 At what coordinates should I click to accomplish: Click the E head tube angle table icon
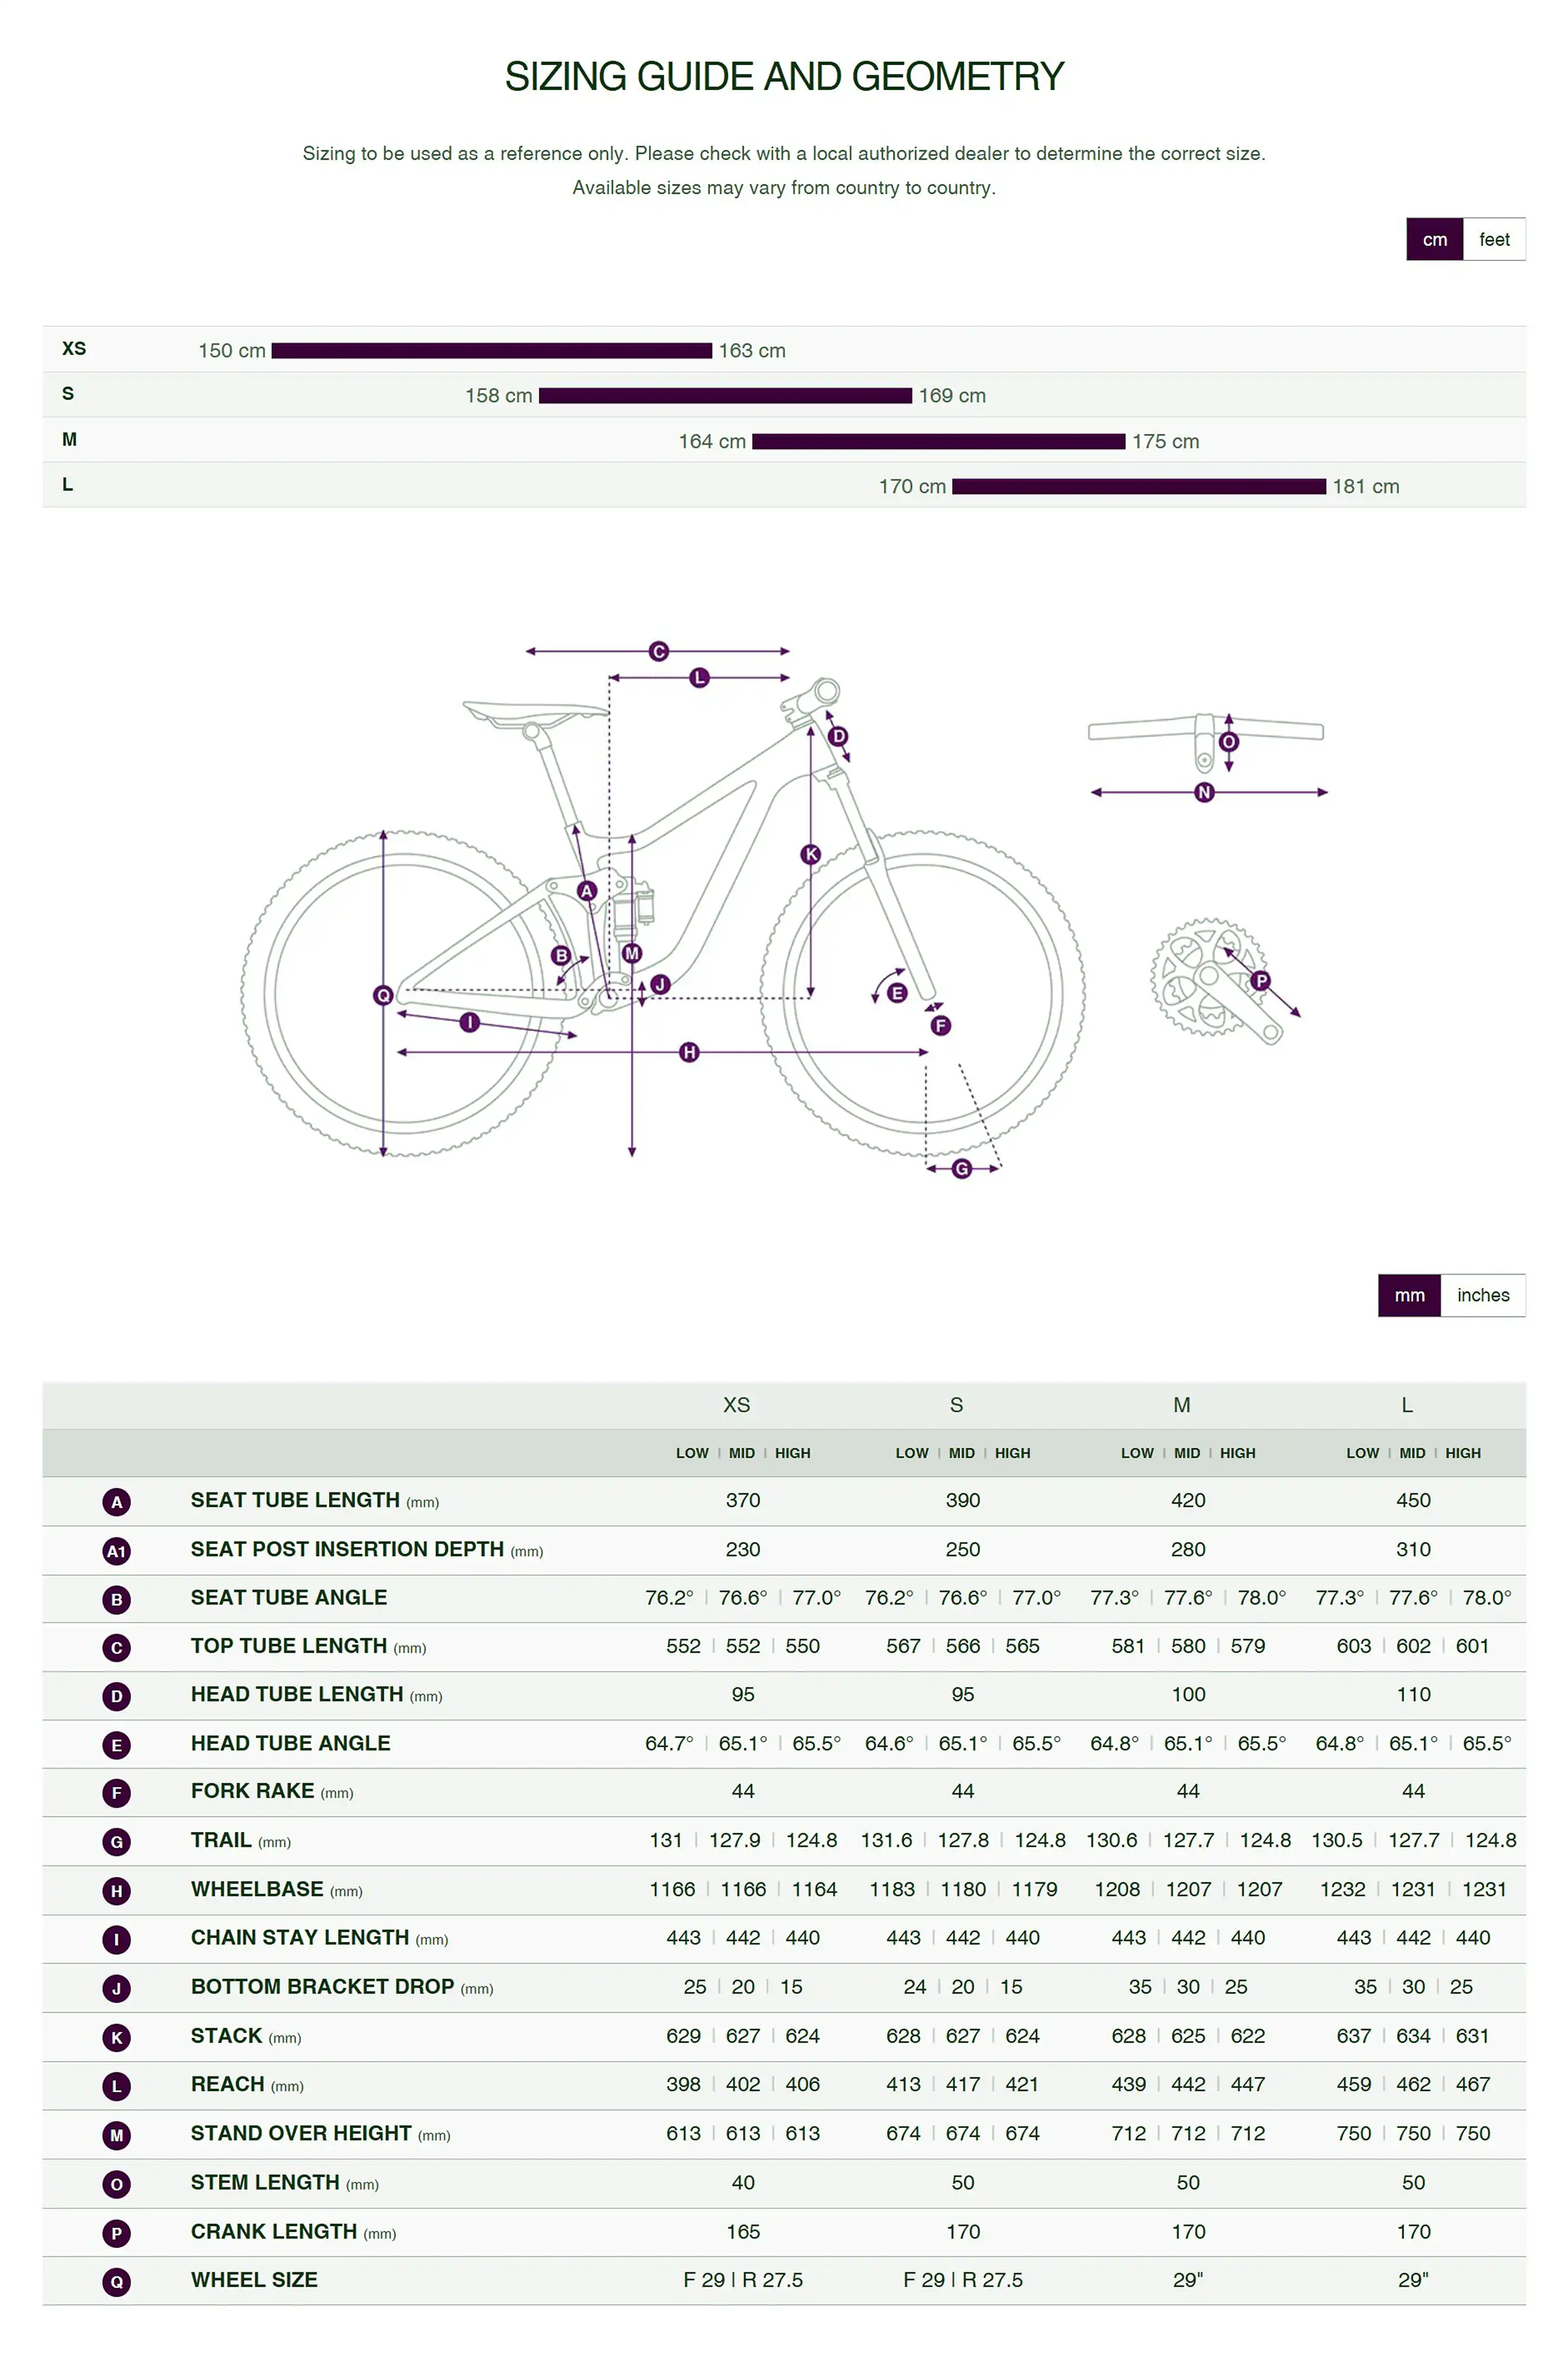(116, 1745)
